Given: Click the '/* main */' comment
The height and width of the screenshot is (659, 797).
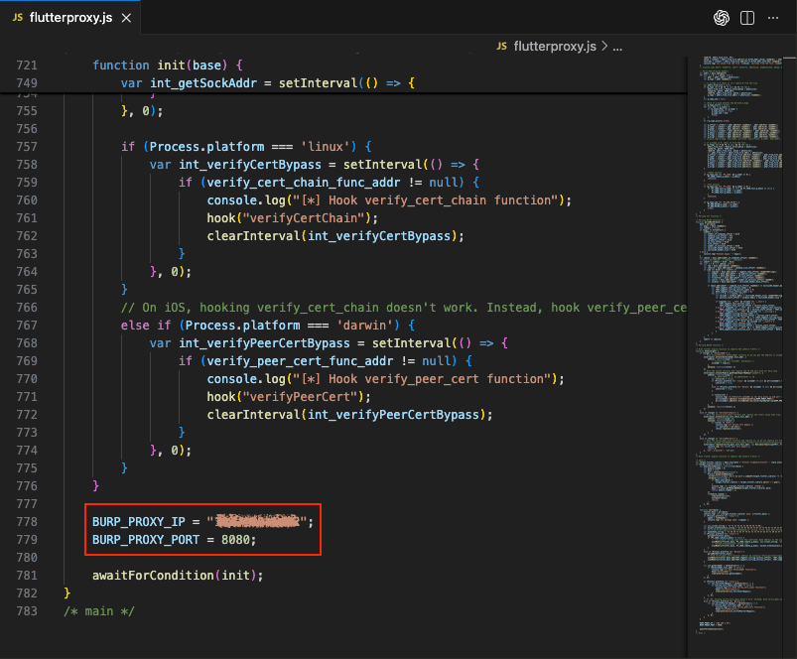Looking at the screenshot, I should click(99, 610).
